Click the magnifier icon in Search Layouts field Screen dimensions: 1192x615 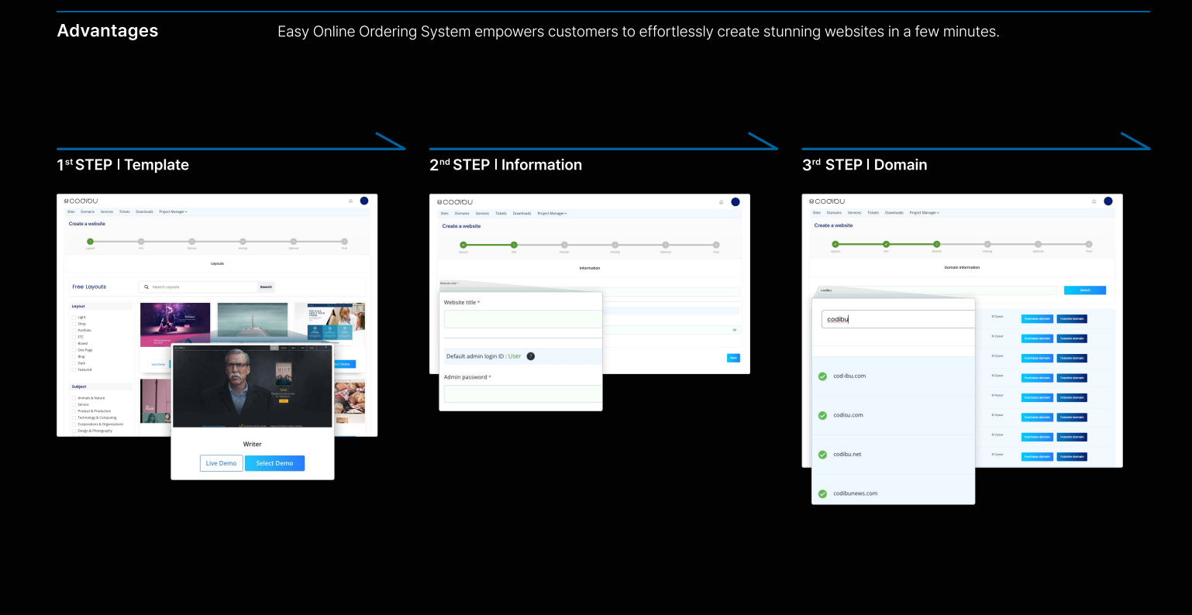point(146,287)
